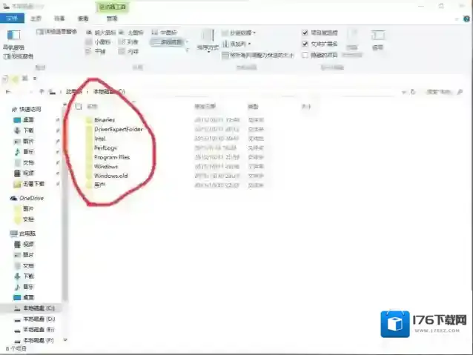Viewport: 473px width, 355px height.
Task: Switch layout to tiles (平铺)
Action: coord(96,52)
